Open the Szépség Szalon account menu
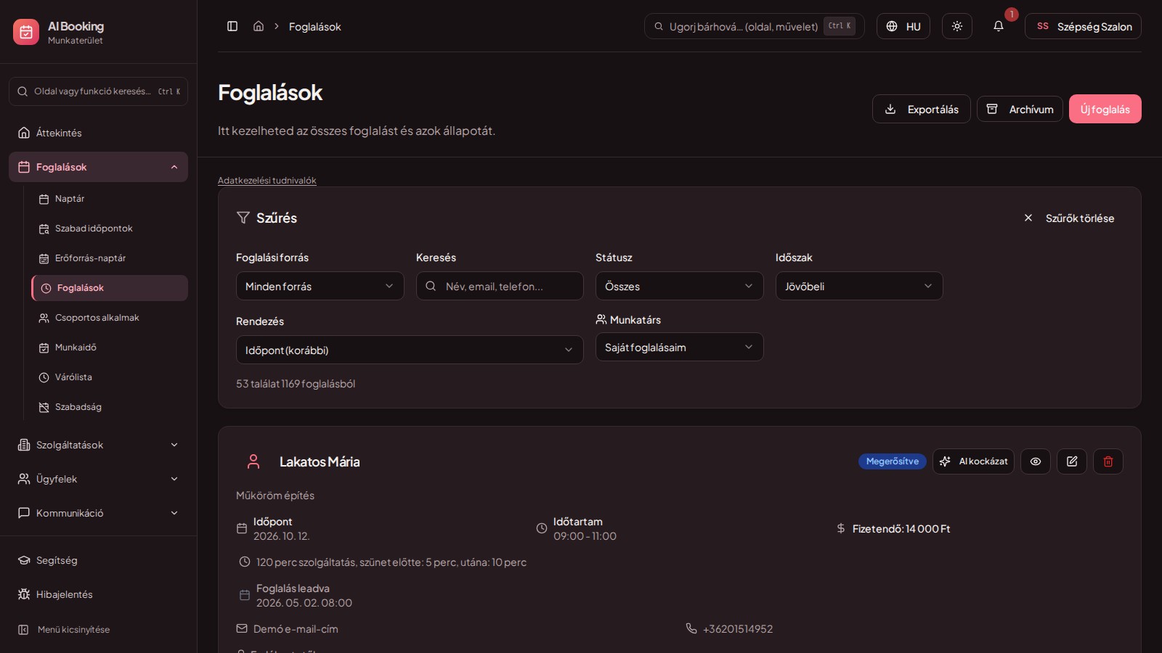Screen dimensions: 1162x653 tap(1083, 26)
